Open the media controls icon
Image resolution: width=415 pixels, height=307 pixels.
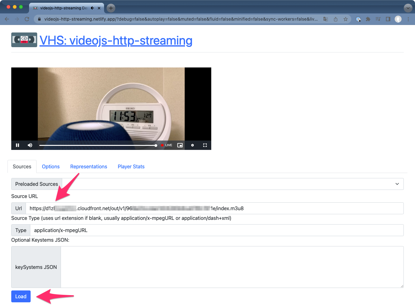coord(378,19)
